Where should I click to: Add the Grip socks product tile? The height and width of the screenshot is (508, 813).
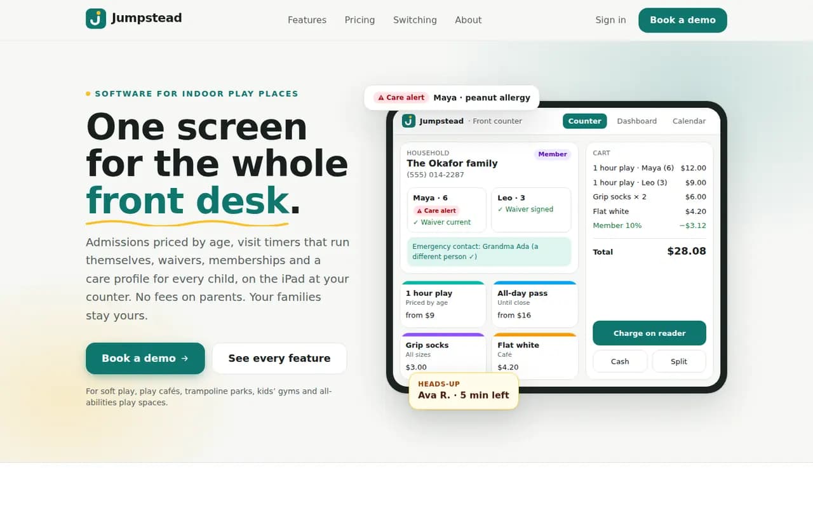(x=443, y=356)
